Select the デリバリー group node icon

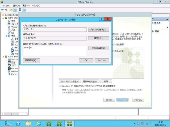click(9, 27)
